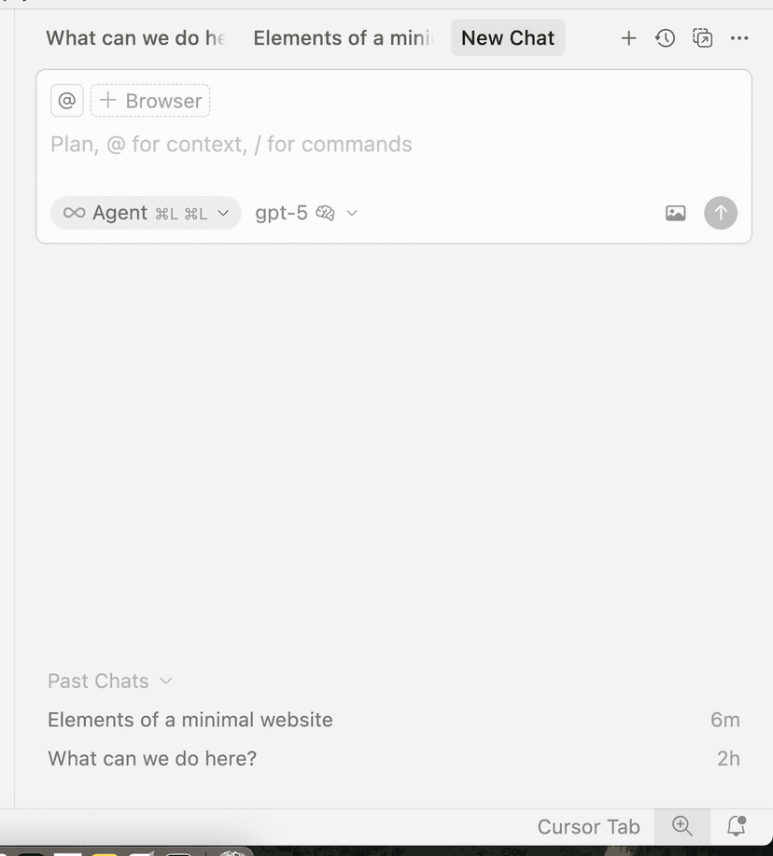Screen dimensions: 773x856
Task: Click Cursor Tab in the status bar
Action: coord(588,827)
